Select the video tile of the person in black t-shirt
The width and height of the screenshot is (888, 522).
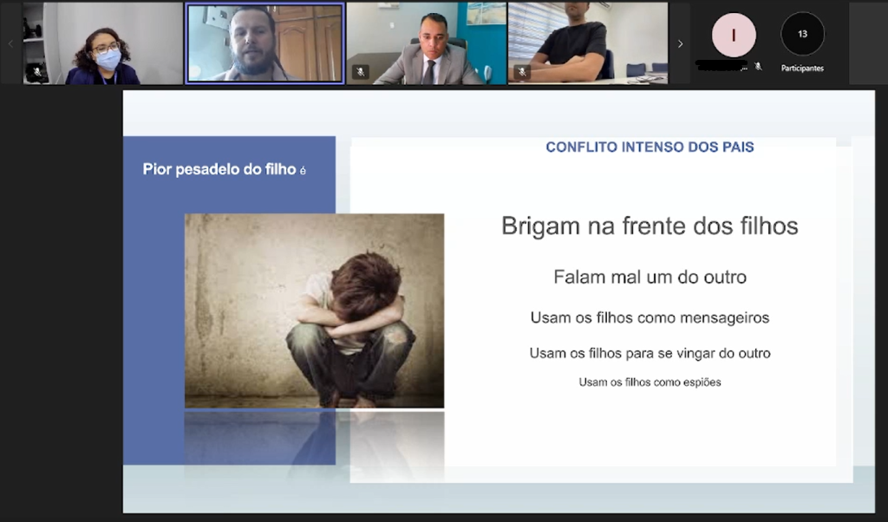coord(587,43)
